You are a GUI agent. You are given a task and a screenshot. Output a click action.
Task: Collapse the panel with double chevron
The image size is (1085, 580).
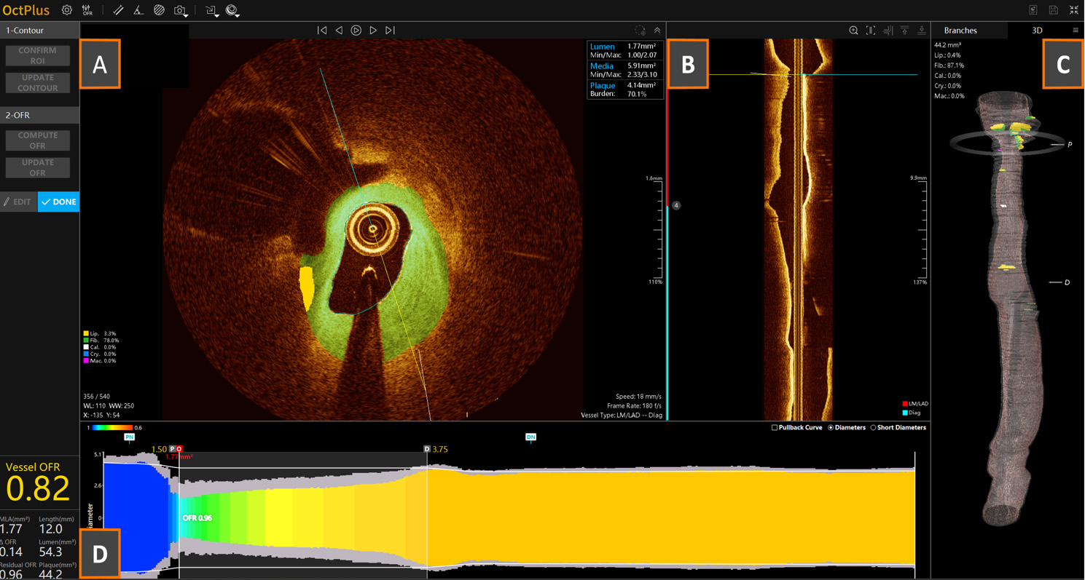[657, 31]
